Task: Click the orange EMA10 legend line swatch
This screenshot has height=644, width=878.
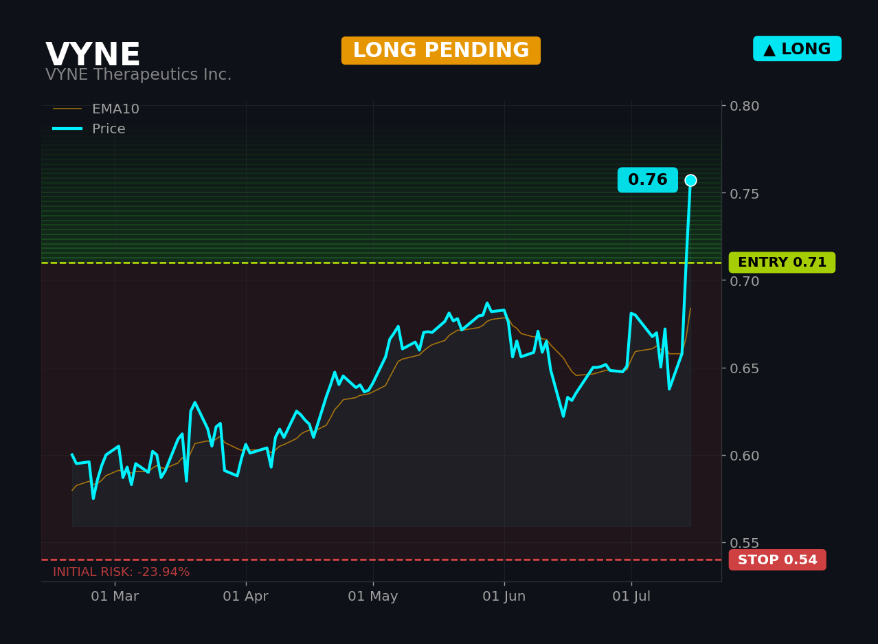Action: pos(67,109)
